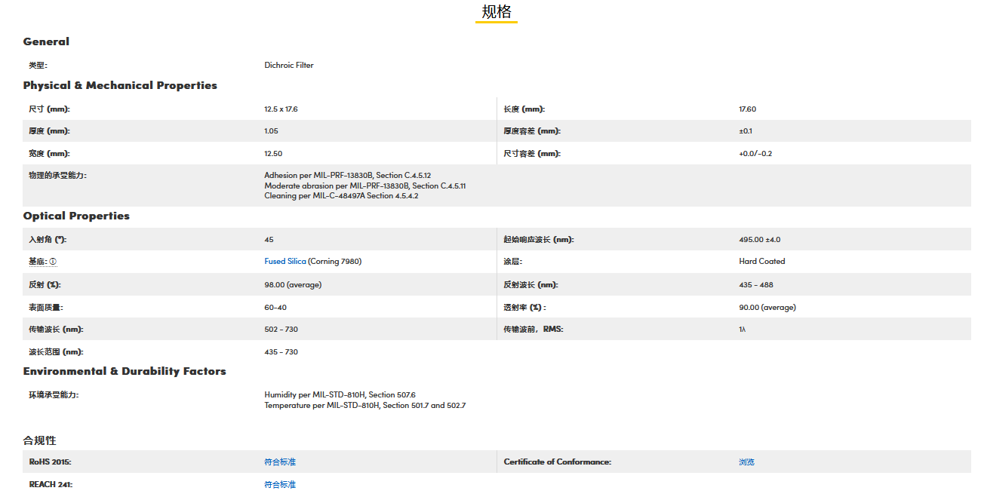Click the Optical Properties section heading

tap(76, 216)
